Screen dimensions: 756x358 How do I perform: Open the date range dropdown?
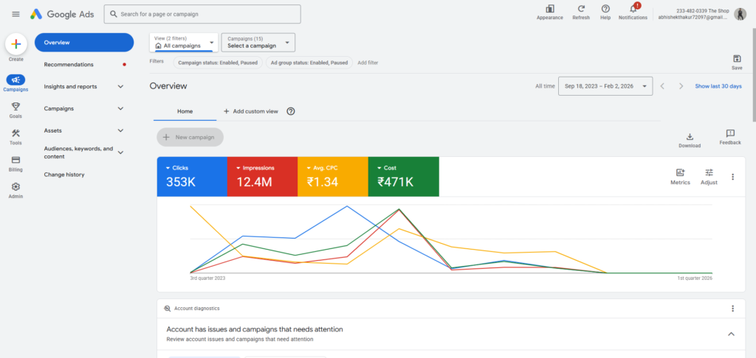tap(605, 86)
